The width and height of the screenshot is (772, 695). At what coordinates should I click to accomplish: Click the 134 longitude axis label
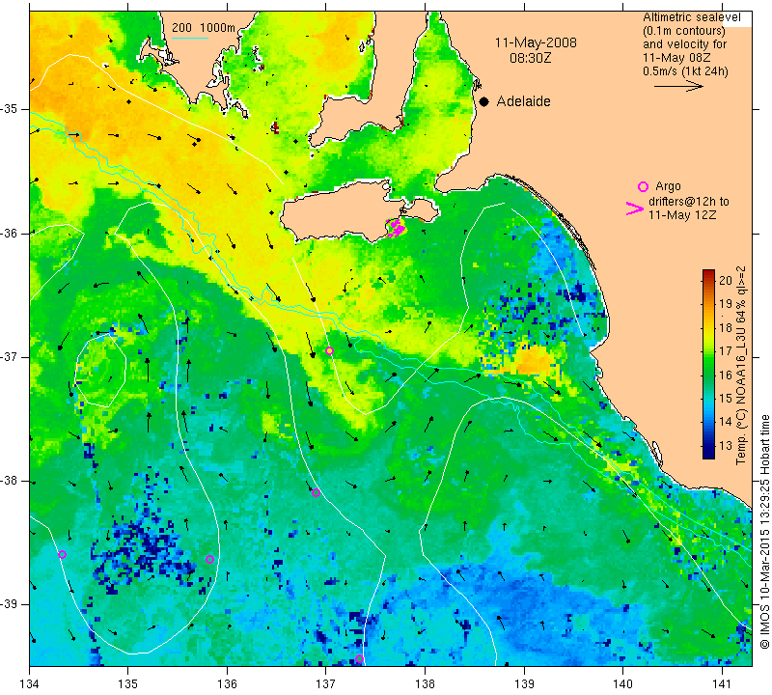coord(30,684)
